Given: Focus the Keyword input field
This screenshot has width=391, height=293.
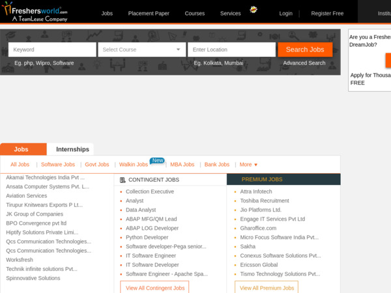Looking at the screenshot, I should (x=52, y=49).
